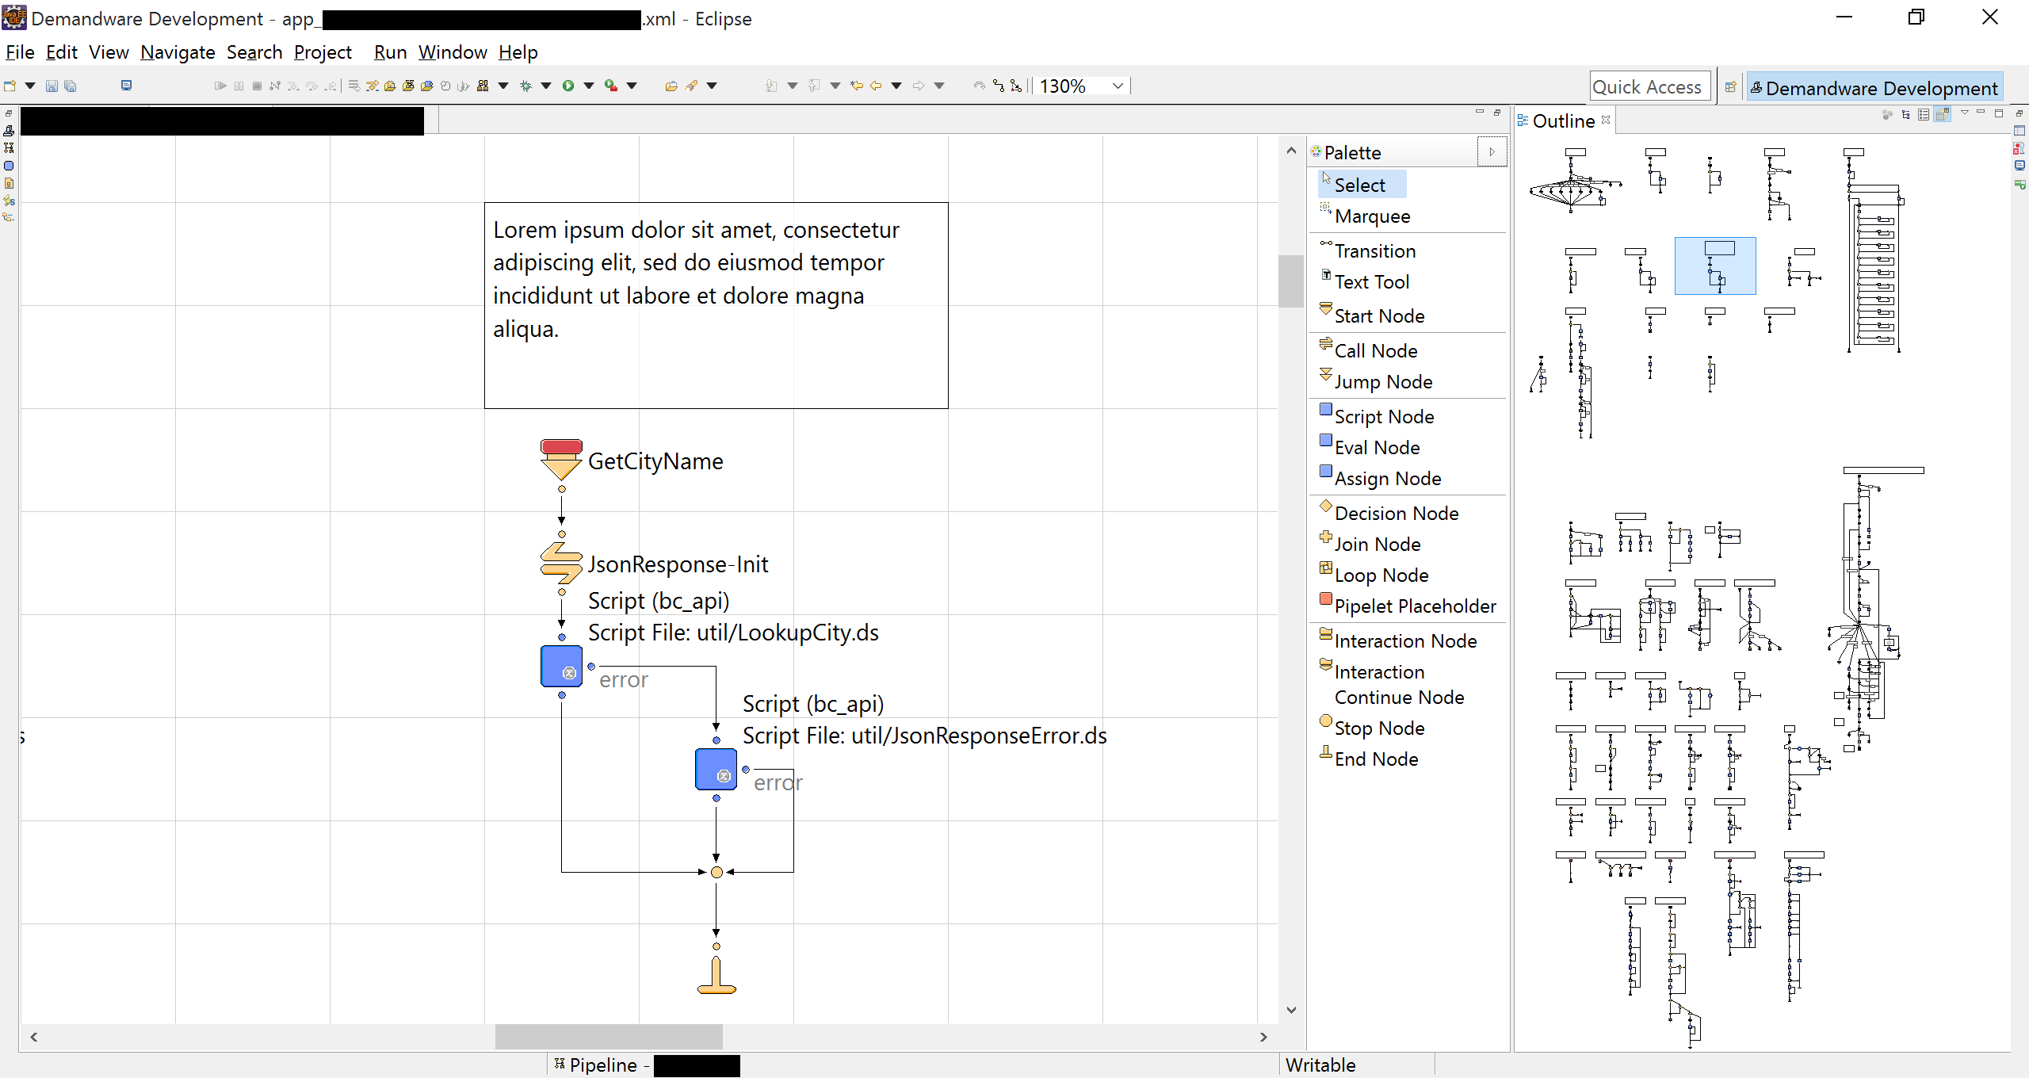
Task: Expand the Palette flyout arrow
Action: (x=1492, y=151)
